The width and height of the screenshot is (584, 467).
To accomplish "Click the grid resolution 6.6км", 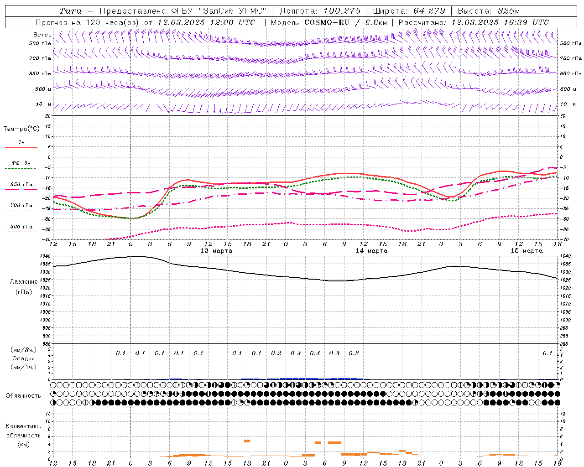I will pos(376,22).
